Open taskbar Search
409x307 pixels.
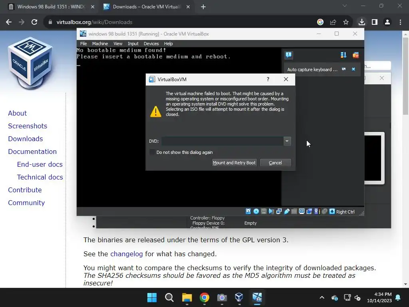click(x=169, y=297)
